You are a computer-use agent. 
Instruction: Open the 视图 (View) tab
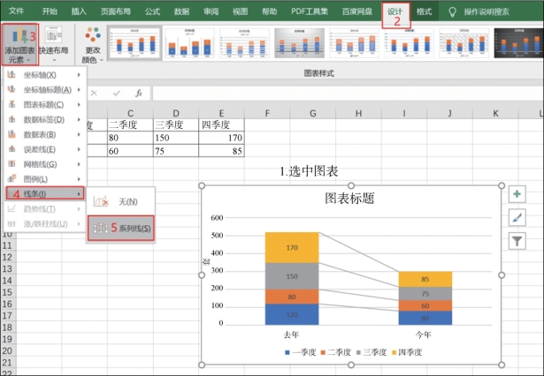pyautogui.click(x=240, y=11)
